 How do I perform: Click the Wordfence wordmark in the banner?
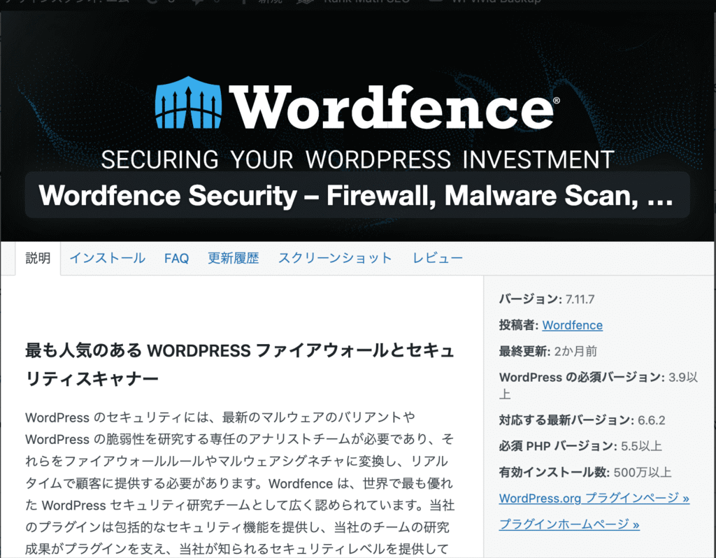coord(394,107)
